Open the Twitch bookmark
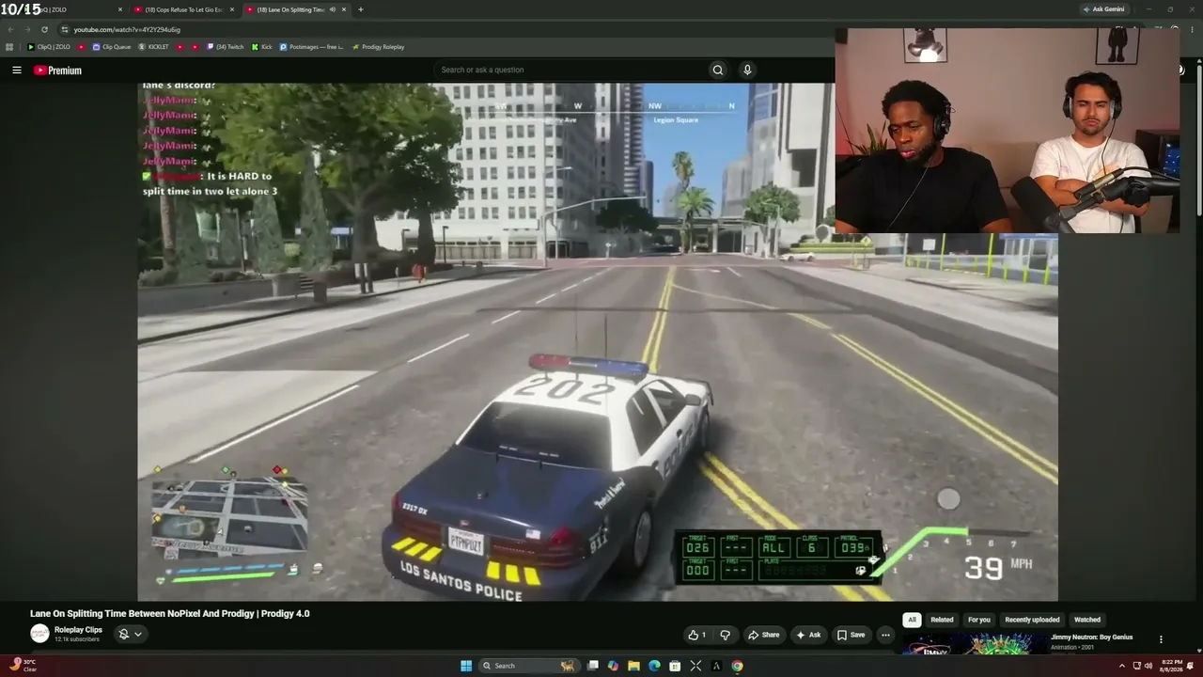The width and height of the screenshot is (1203, 677). point(226,47)
